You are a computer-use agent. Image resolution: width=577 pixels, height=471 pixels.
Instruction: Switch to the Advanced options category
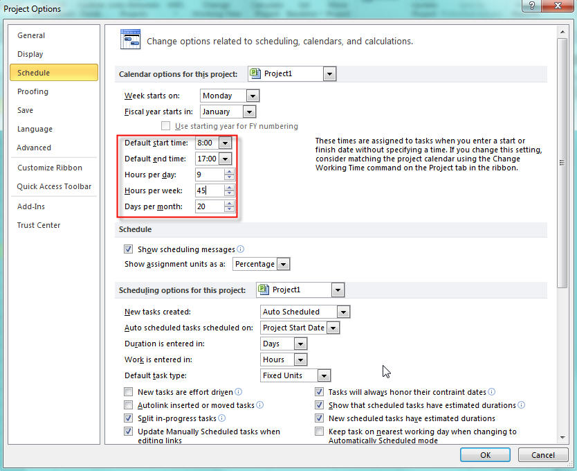(x=34, y=148)
